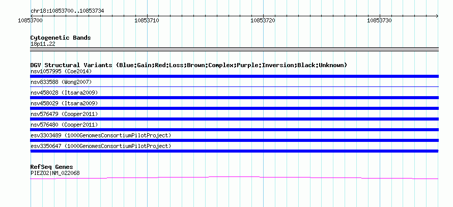This screenshot has height=207, width=453.
Task: Click the blue bar under nsv458029
Action: point(234,108)
